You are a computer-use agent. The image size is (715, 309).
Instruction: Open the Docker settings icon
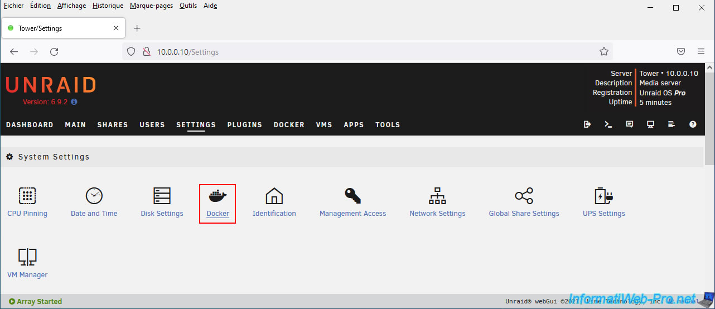click(x=218, y=196)
